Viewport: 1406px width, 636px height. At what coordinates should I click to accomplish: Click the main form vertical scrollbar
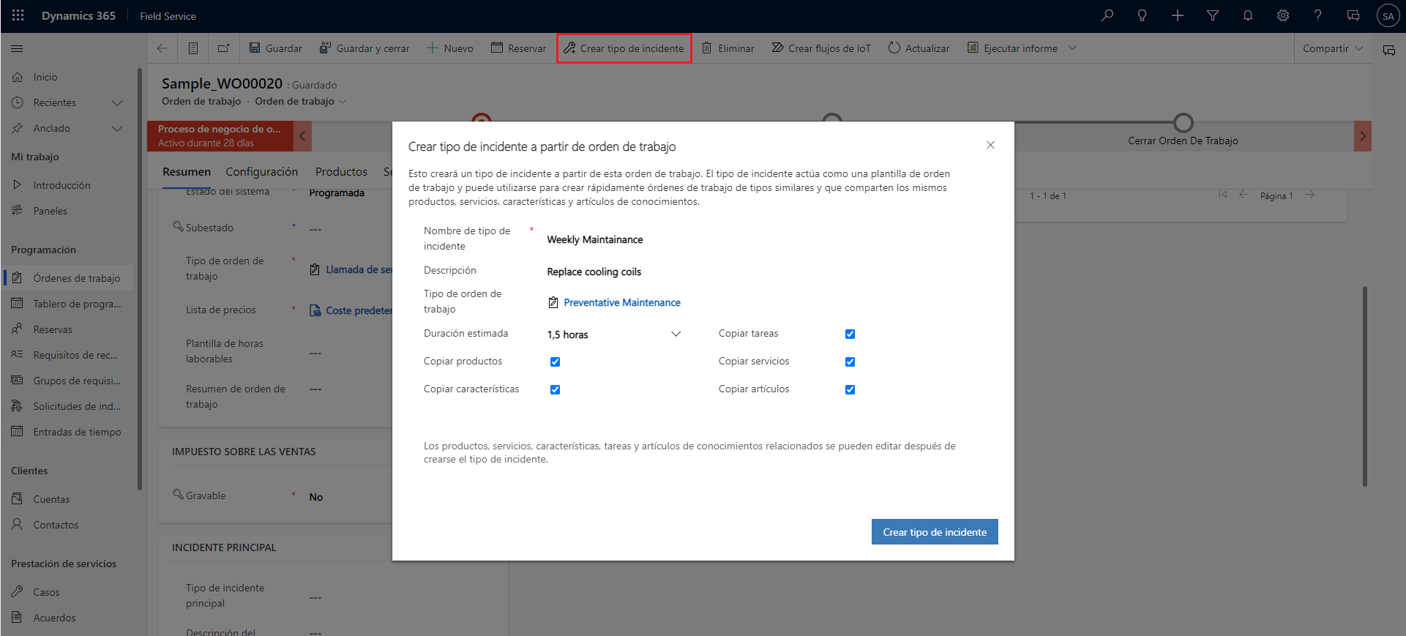1365,386
